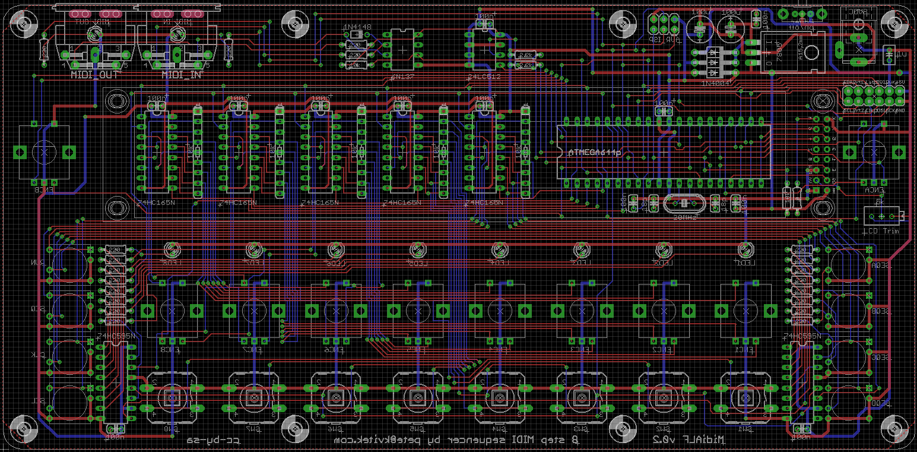
Task: Click the 1N4148 diode
Action: [354, 34]
